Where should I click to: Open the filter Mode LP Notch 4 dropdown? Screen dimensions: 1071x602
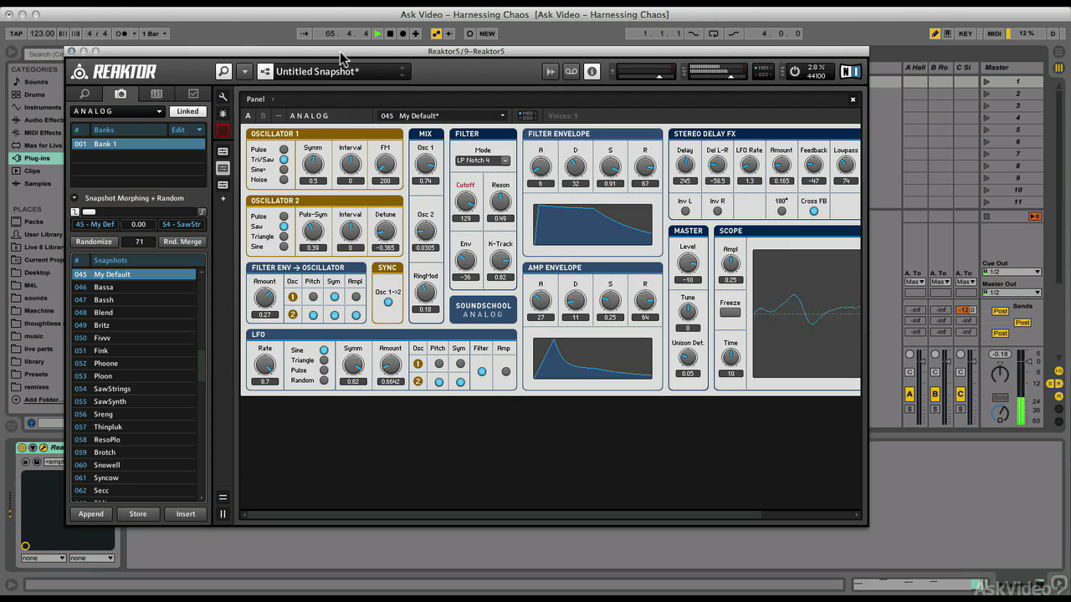tap(483, 161)
